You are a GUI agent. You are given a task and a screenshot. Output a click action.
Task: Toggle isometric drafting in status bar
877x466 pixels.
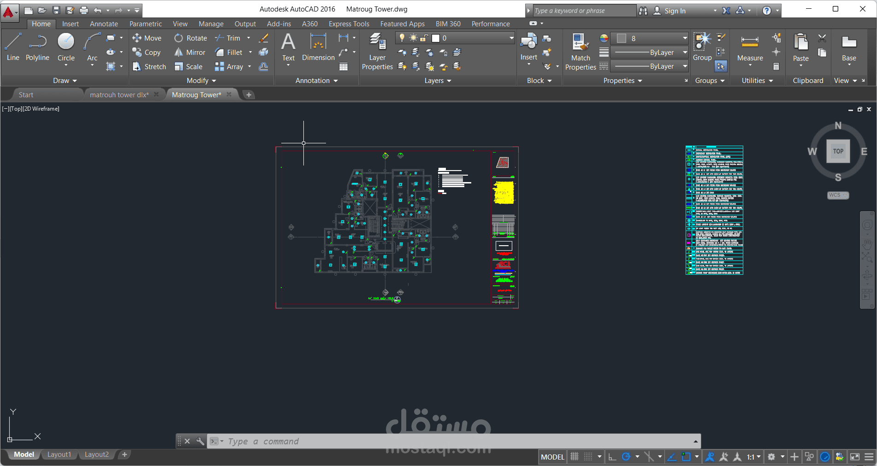coord(649,457)
